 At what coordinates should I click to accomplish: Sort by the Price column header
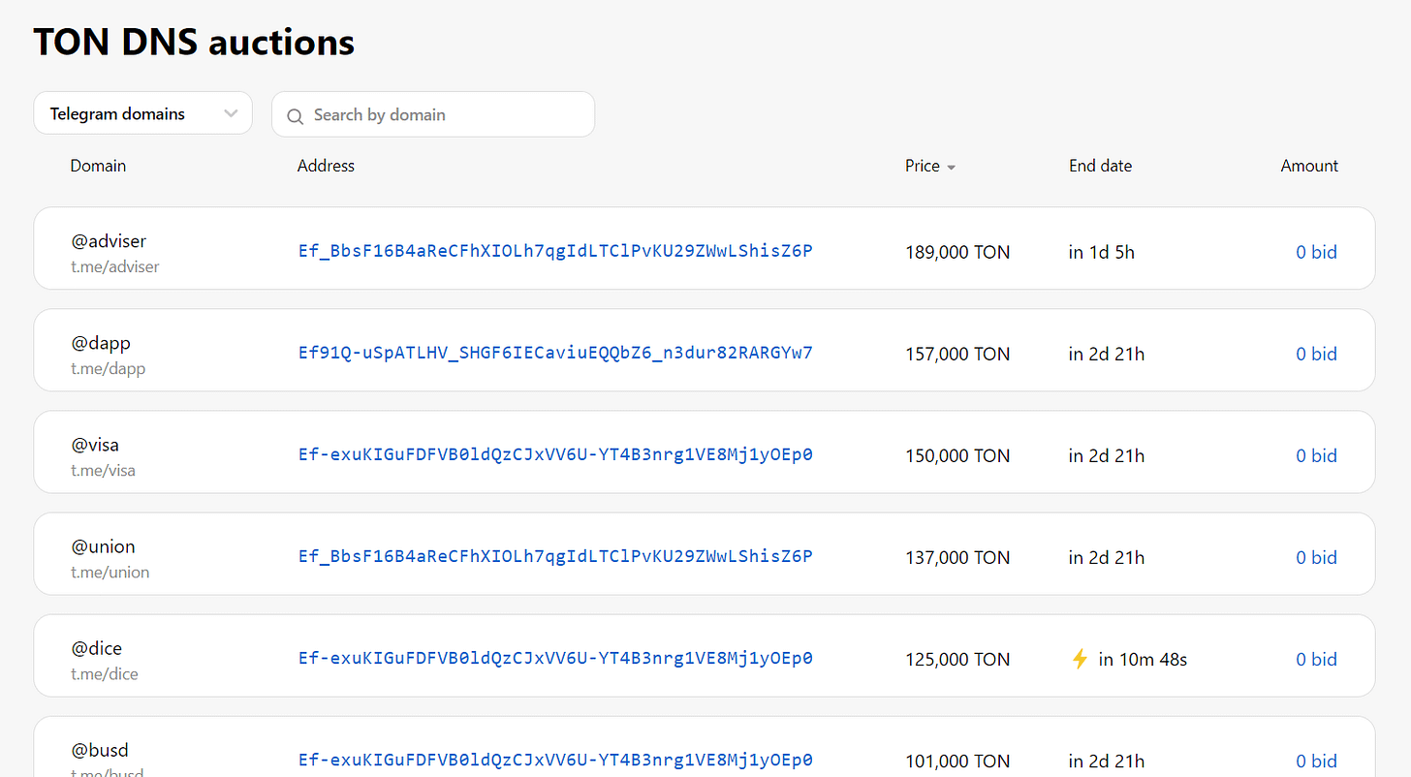click(923, 166)
